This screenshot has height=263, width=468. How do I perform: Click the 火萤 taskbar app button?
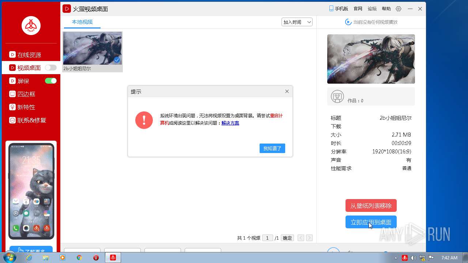click(x=113, y=258)
